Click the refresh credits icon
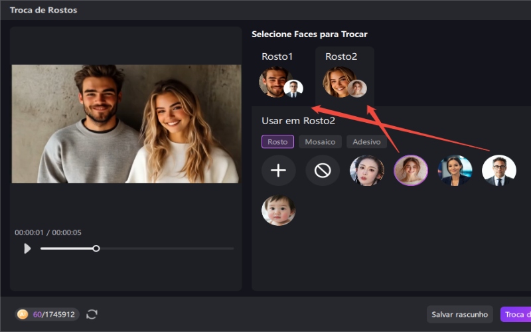The width and height of the screenshot is (531, 332). 92,314
